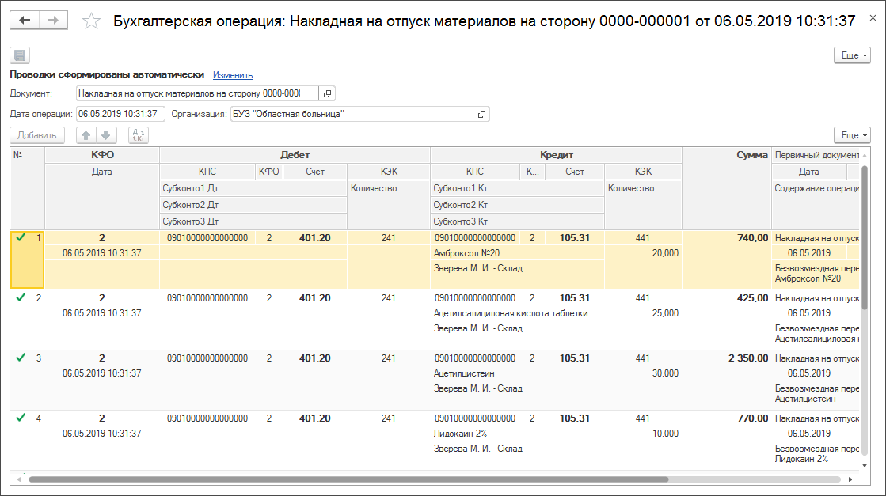Select the Лидокаин 2% credit subconto cell
The height and width of the screenshot is (496, 886).
(x=518, y=434)
